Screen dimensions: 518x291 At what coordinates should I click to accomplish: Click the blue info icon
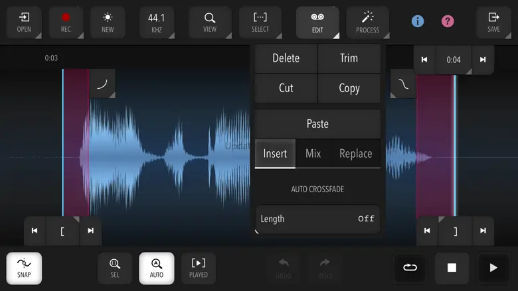[418, 21]
